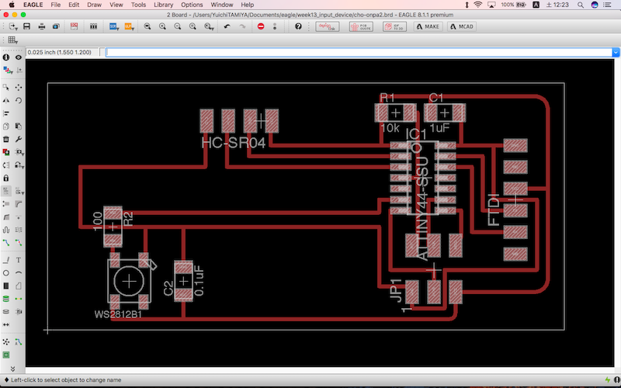This screenshot has width=621, height=388.
Task: Select the Miter tool
Action: pos(19,204)
